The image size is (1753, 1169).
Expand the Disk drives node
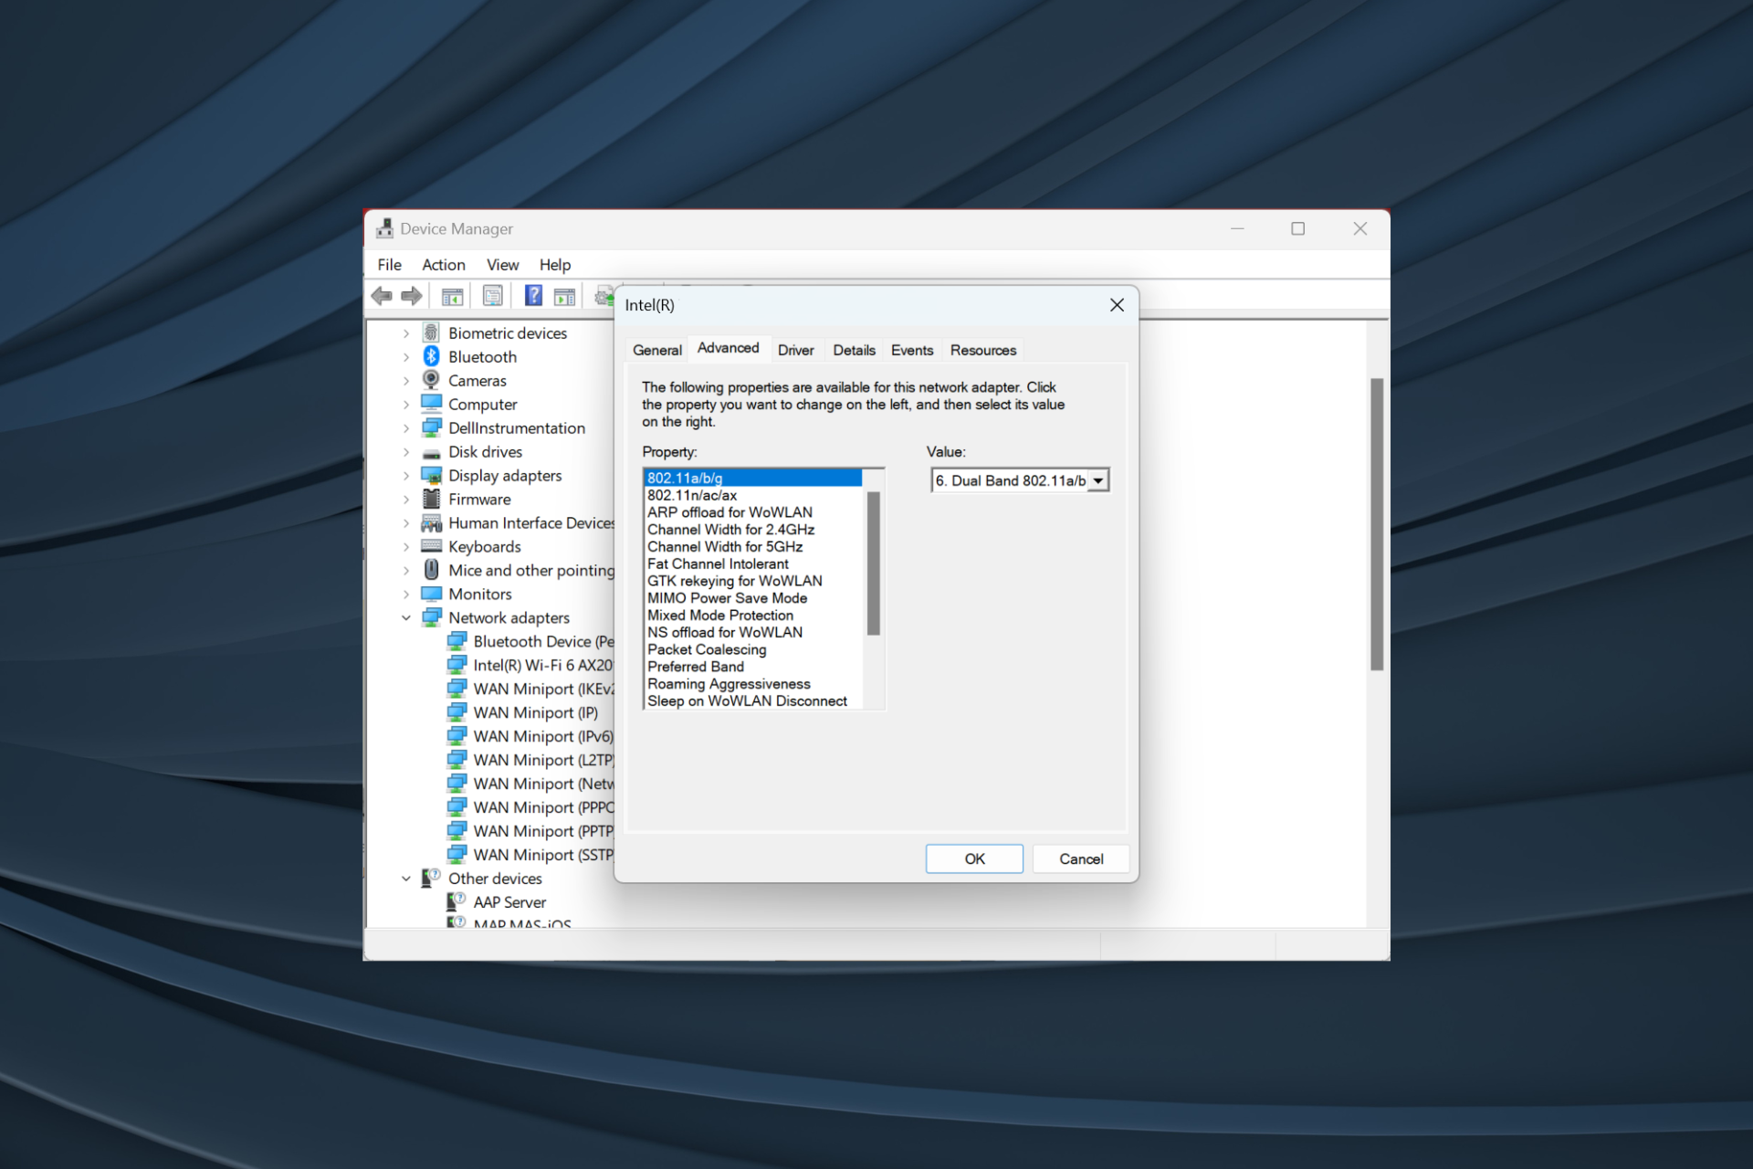click(406, 452)
